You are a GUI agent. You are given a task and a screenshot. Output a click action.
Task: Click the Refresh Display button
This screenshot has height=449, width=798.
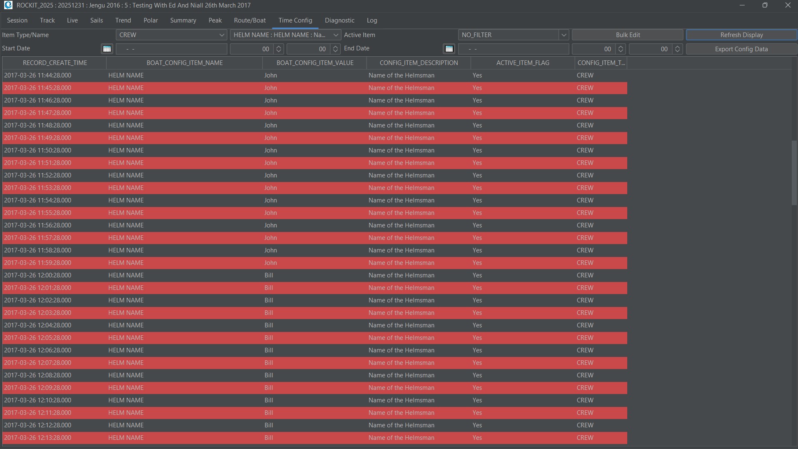click(741, 35)
